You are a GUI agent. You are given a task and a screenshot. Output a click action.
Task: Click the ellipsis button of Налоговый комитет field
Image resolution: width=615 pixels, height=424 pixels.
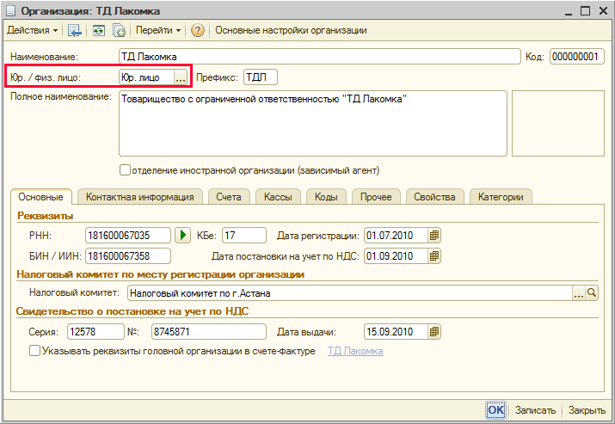(x=579, y=293)
